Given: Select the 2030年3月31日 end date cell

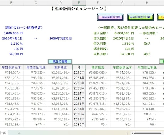Looking at the screenshot, I should (x=60, y=38).
